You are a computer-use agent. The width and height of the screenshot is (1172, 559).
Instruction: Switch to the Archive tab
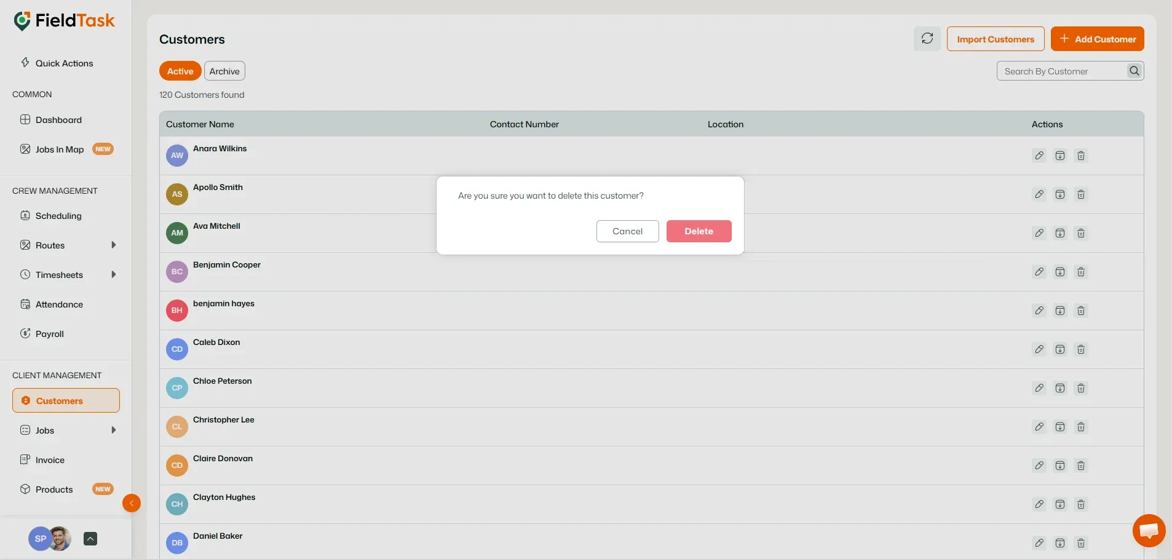[x=224, y=71]
